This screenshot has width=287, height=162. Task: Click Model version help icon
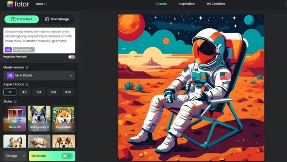(x=27, y=67)
